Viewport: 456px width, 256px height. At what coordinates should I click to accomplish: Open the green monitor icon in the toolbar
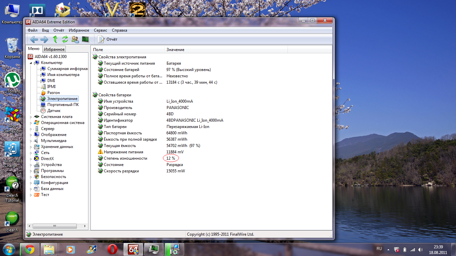(85, 39)
